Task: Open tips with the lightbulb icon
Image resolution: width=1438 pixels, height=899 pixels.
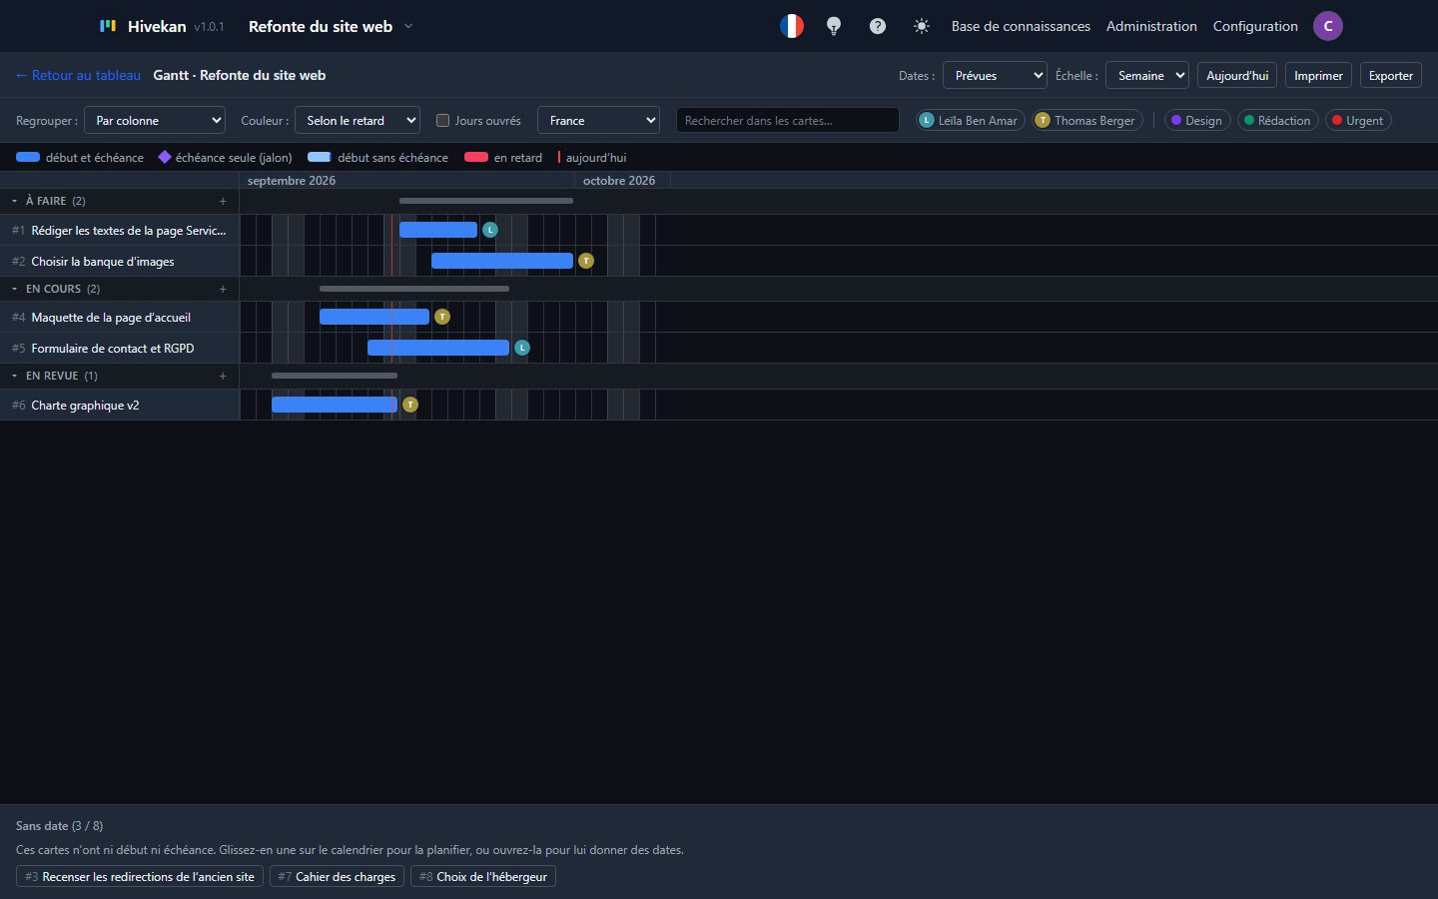Action: (x=834, y=26)
